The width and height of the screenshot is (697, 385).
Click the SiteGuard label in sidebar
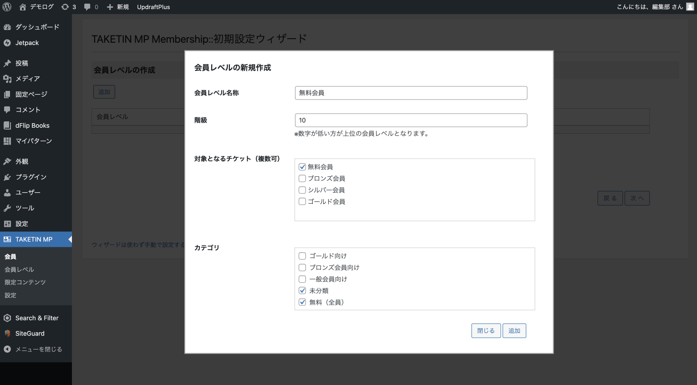30,333
